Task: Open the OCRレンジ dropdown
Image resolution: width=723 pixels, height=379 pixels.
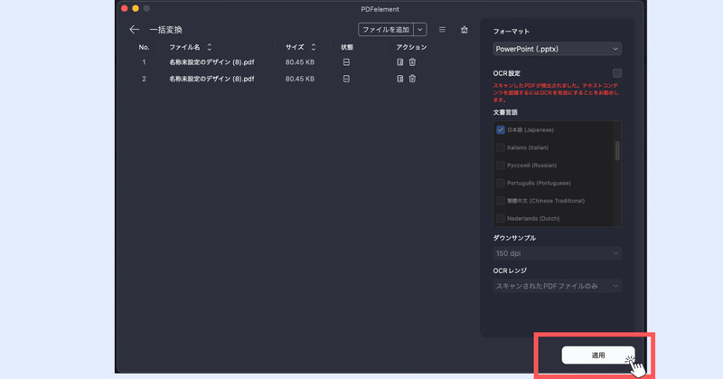Action: coord(557,286)
